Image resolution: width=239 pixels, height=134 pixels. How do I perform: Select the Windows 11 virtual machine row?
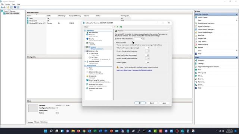(x=79, y=21)
